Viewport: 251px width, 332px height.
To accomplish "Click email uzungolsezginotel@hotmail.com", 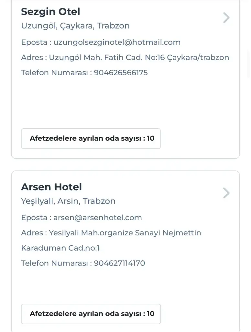I will pos(117,42).
